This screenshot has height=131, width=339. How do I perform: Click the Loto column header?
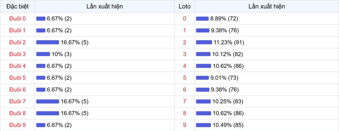coord(185,6)
